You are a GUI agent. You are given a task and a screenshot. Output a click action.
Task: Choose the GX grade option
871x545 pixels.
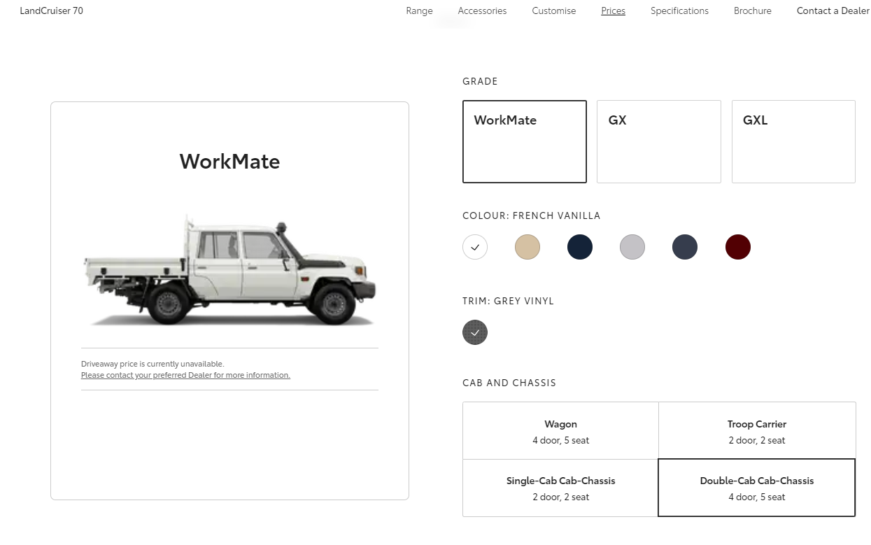(x=658, y=141)
